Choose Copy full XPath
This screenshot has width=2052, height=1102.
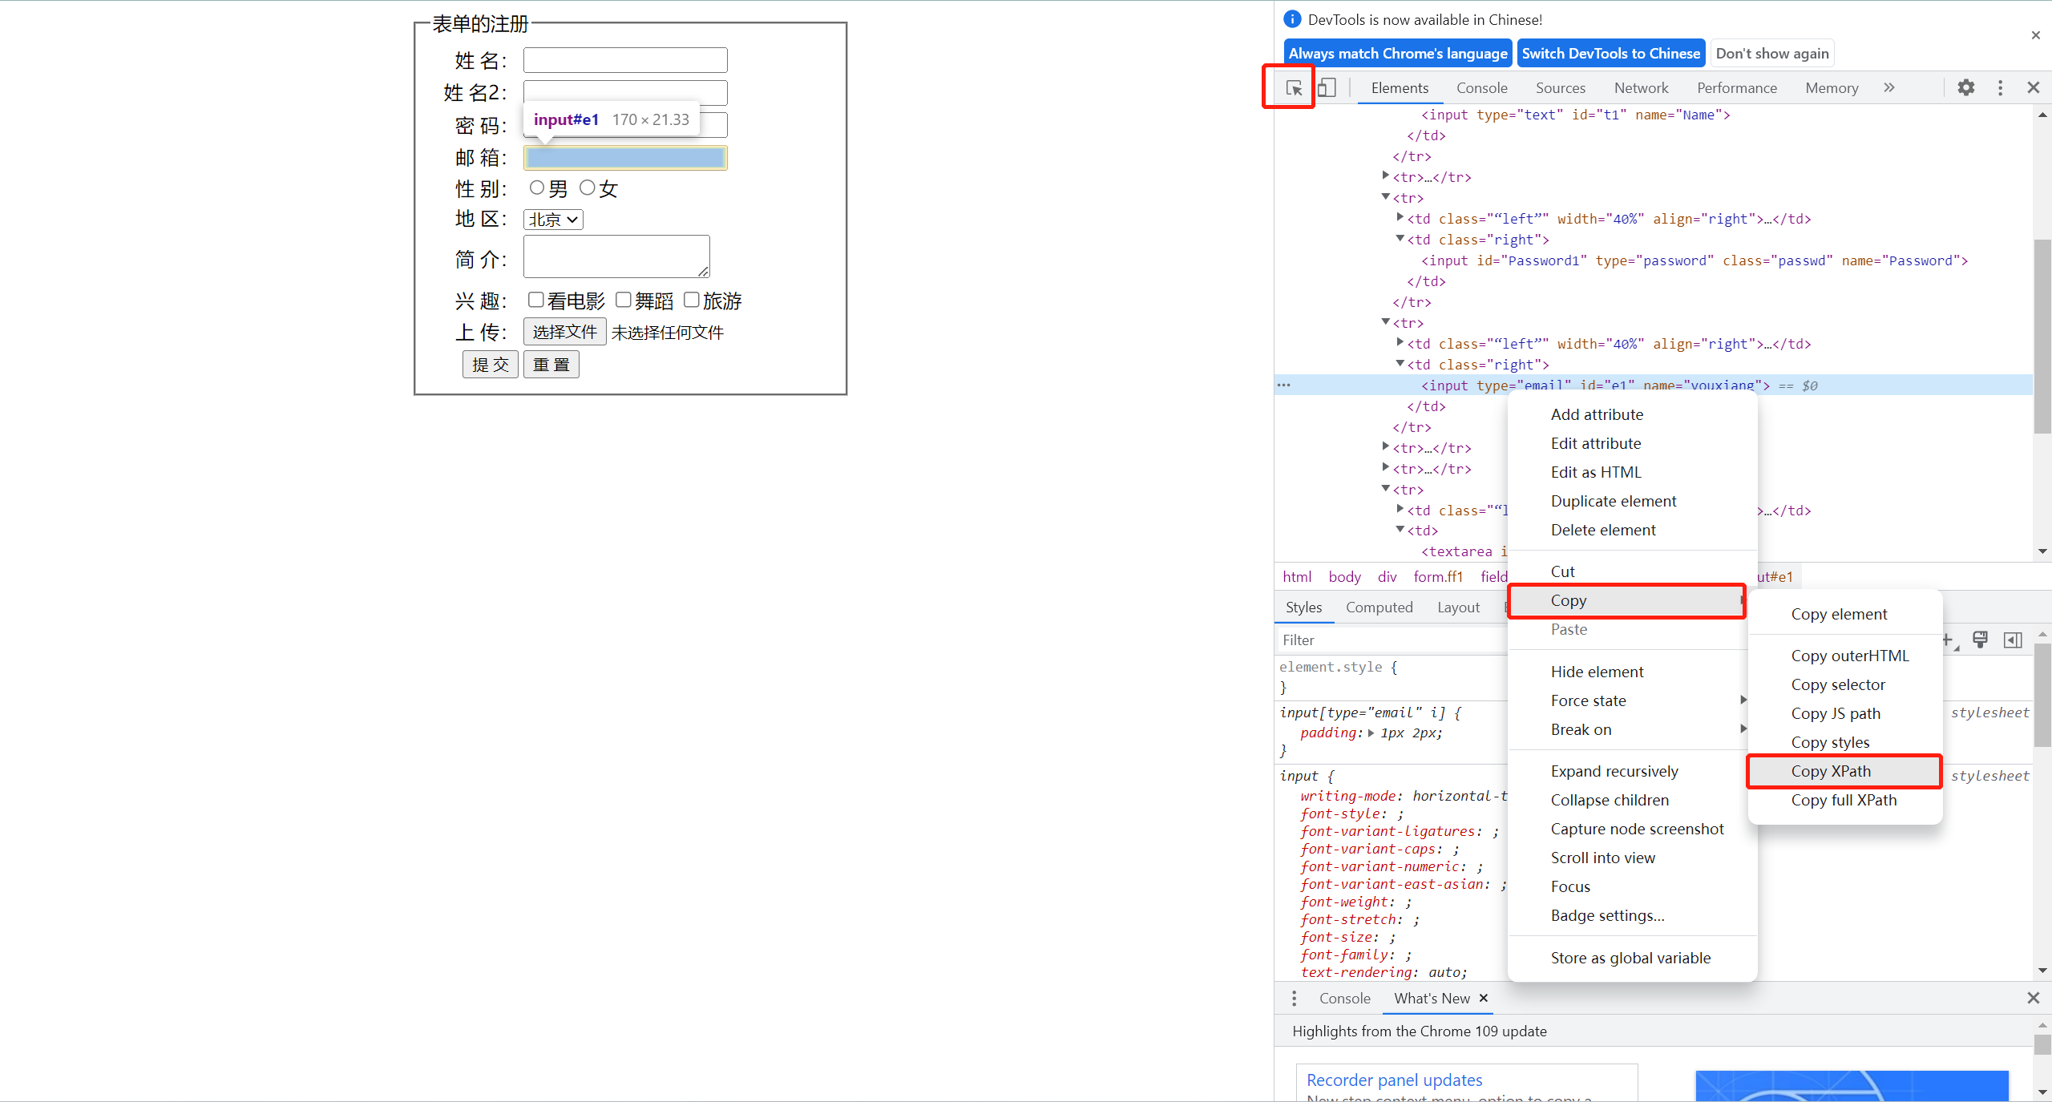(x=1844, y=800)
